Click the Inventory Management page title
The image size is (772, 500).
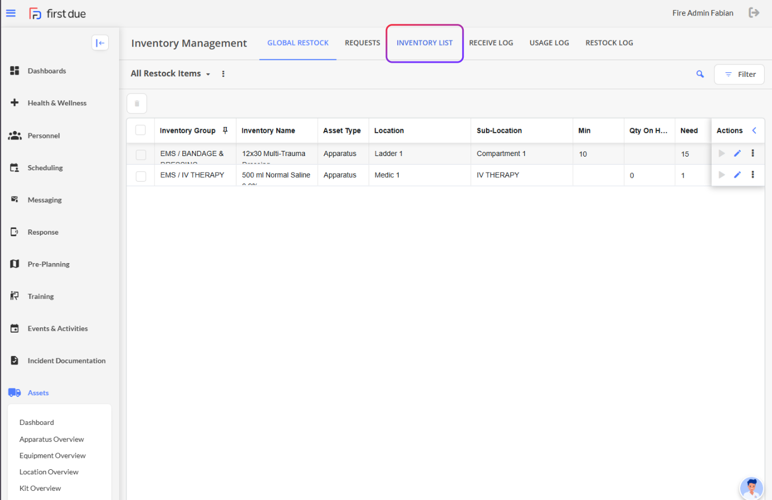pos(189,43)
